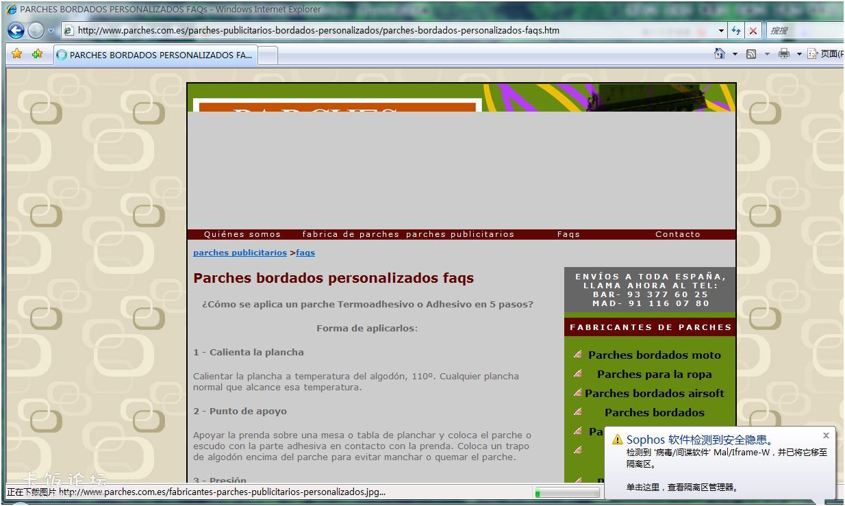Click the Print icon

point(784,54)
